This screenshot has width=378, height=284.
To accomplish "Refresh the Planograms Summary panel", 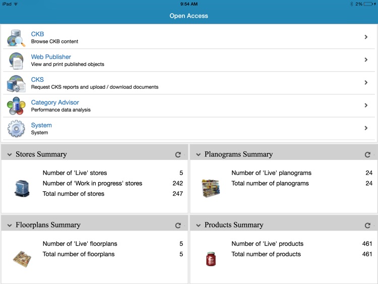I will [x=367, y=155].
